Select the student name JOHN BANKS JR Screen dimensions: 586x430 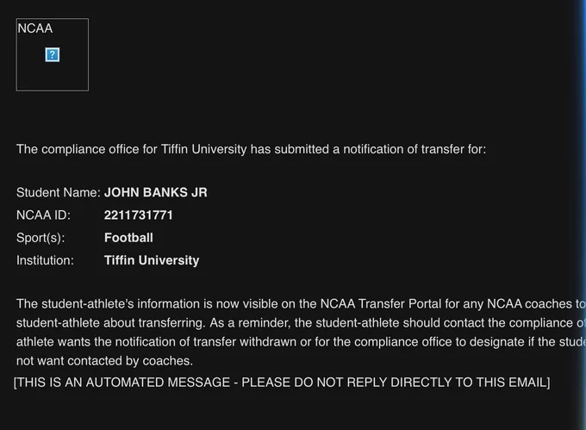pos(155,192)
